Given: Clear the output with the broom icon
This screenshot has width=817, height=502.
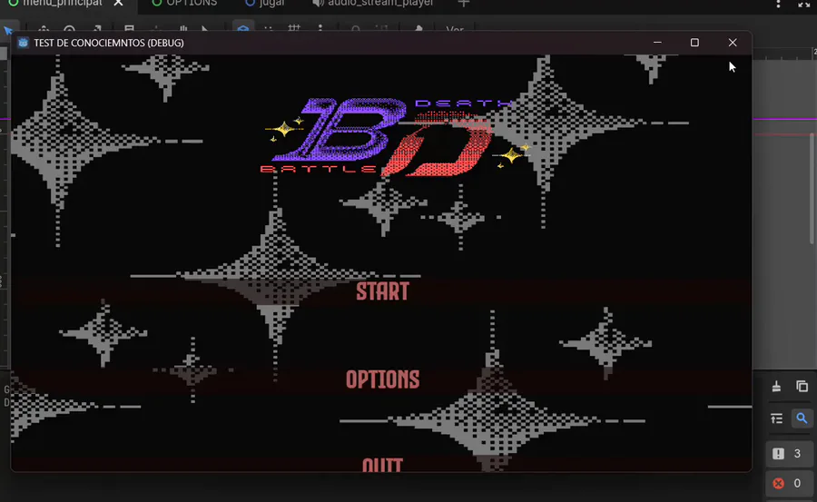Looking at the screenshot, I should pos(776,387).
